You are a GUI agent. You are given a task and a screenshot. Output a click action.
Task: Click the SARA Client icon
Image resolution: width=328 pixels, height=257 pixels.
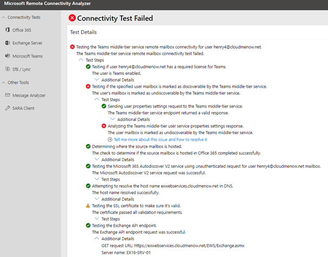point(8,108)
